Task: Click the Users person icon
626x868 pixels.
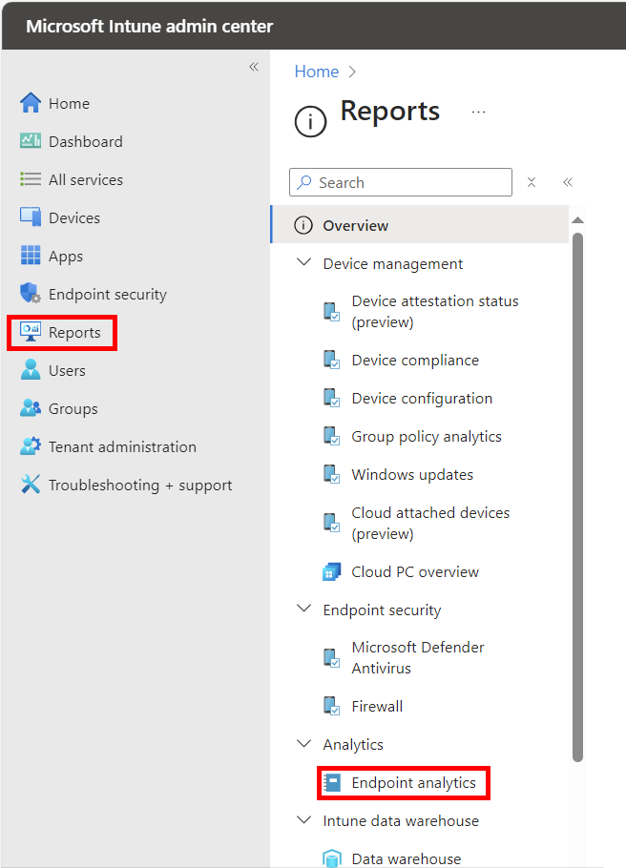Action: click(x=31, y=370)
